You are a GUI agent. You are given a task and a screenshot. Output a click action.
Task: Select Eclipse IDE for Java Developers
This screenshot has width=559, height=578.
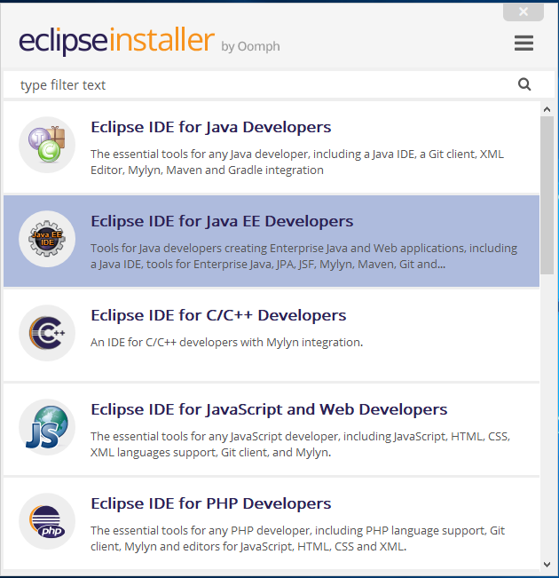tap(272, 147)
